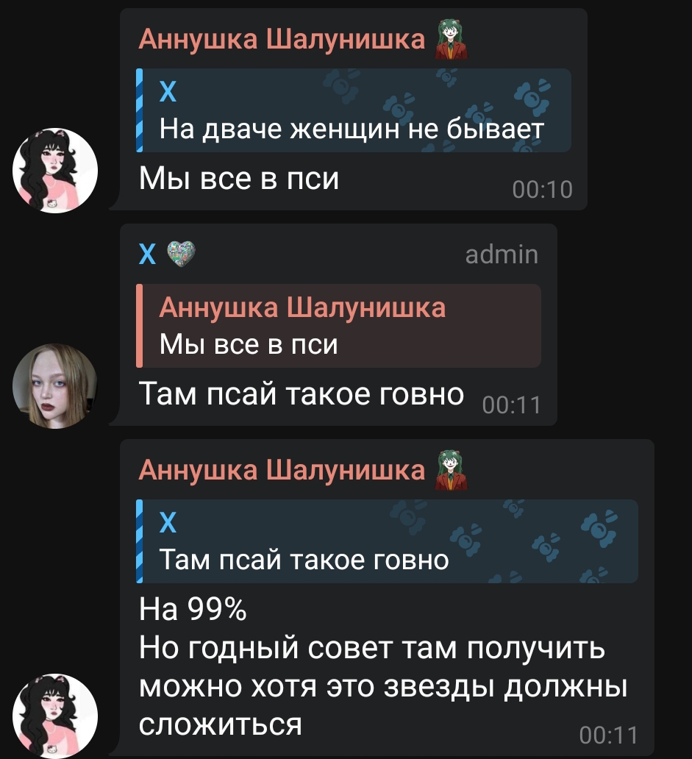Click the 00:11 timestamp on X's message
The image size is (692, 759).
click(512, 405)
